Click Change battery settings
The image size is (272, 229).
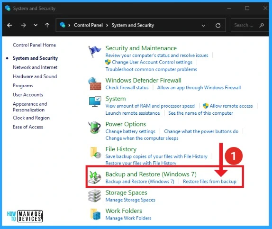[130, 131]
